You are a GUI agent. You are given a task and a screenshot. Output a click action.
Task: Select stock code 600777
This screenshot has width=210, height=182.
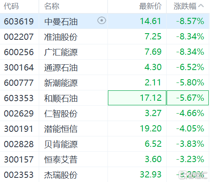(19, 83)
